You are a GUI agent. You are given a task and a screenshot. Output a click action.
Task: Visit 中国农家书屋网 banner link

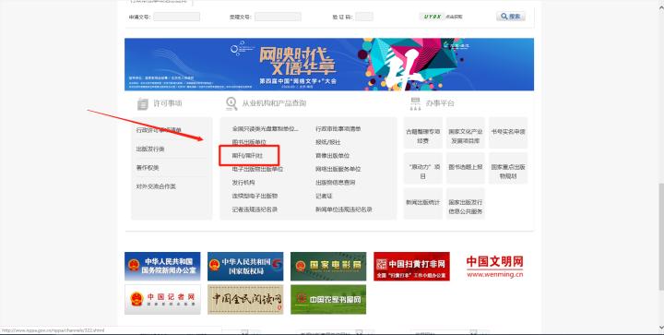tap(328, 299)
